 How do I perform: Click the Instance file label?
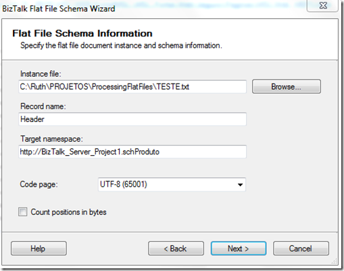(x=41, y=74)
